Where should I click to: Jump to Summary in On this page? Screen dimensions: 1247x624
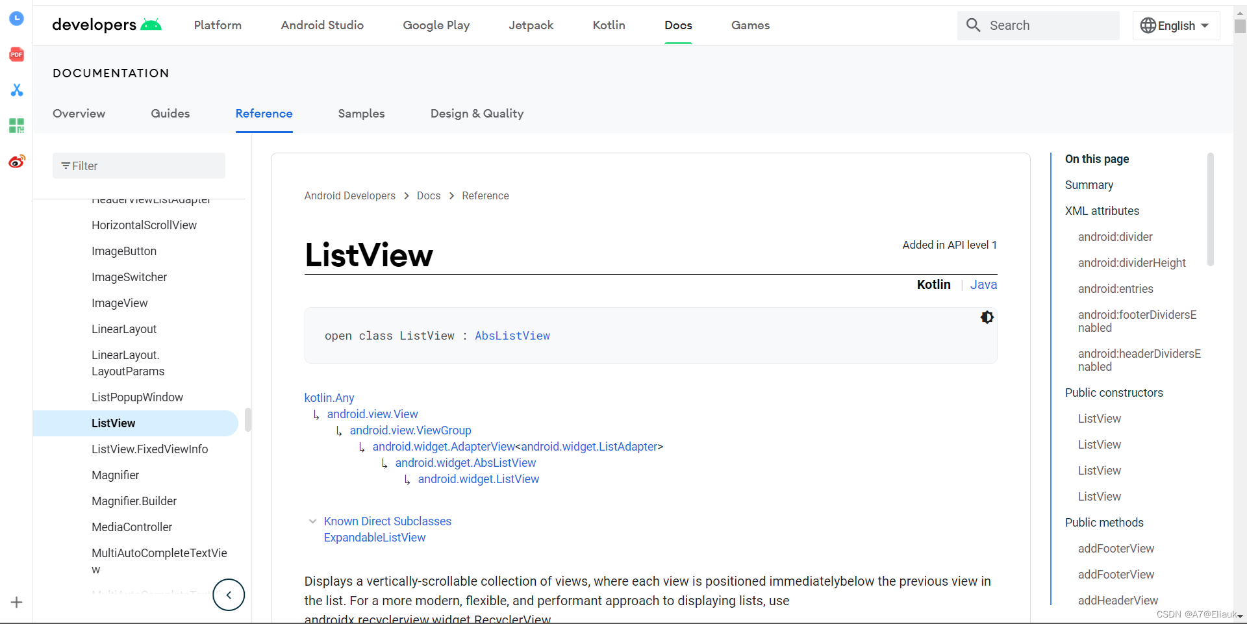pos(1089,185)
